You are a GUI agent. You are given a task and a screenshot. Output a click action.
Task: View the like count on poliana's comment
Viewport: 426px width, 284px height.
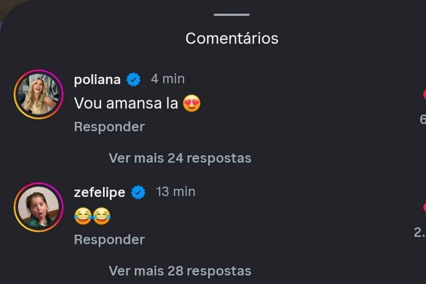click(423, 120)
